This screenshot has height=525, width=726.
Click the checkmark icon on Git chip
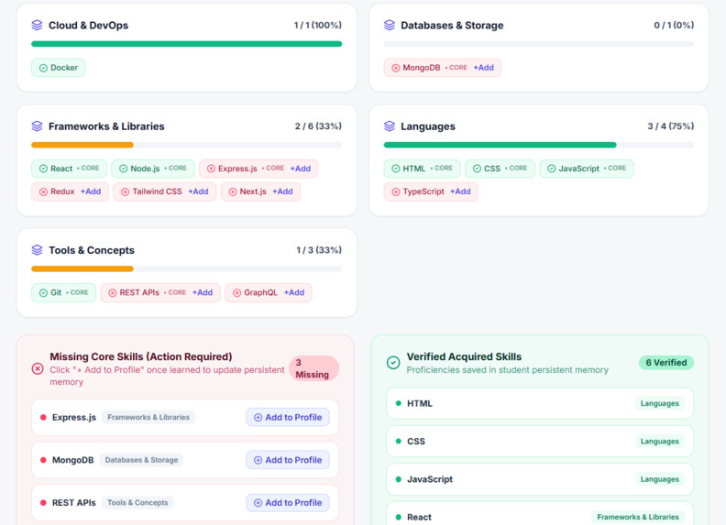tap(43, 292)
